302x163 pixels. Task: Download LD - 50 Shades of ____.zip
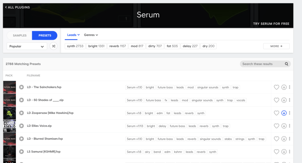pyautogui.click(x=284, y=100)
